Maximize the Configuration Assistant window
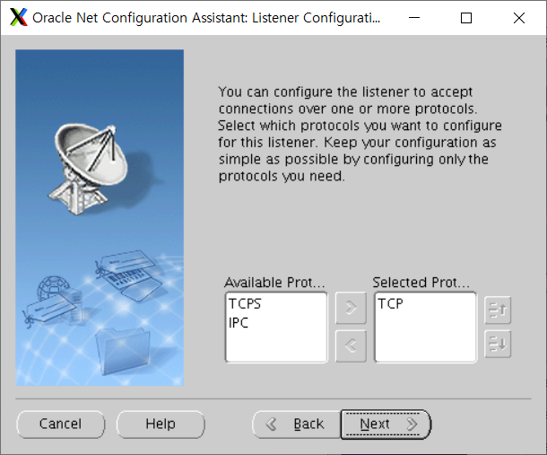The image size is (547, 455). [x=466, y=17]
